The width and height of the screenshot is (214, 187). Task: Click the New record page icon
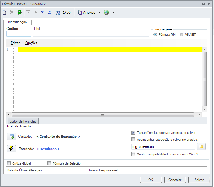click(4, 13)
